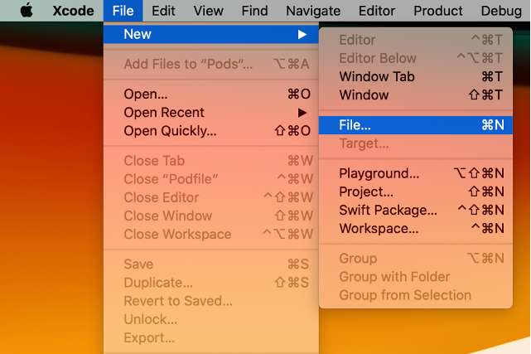531x354 pixels.
Task: Select Revert to Saved… item
Action: click(x=211, y=301)
